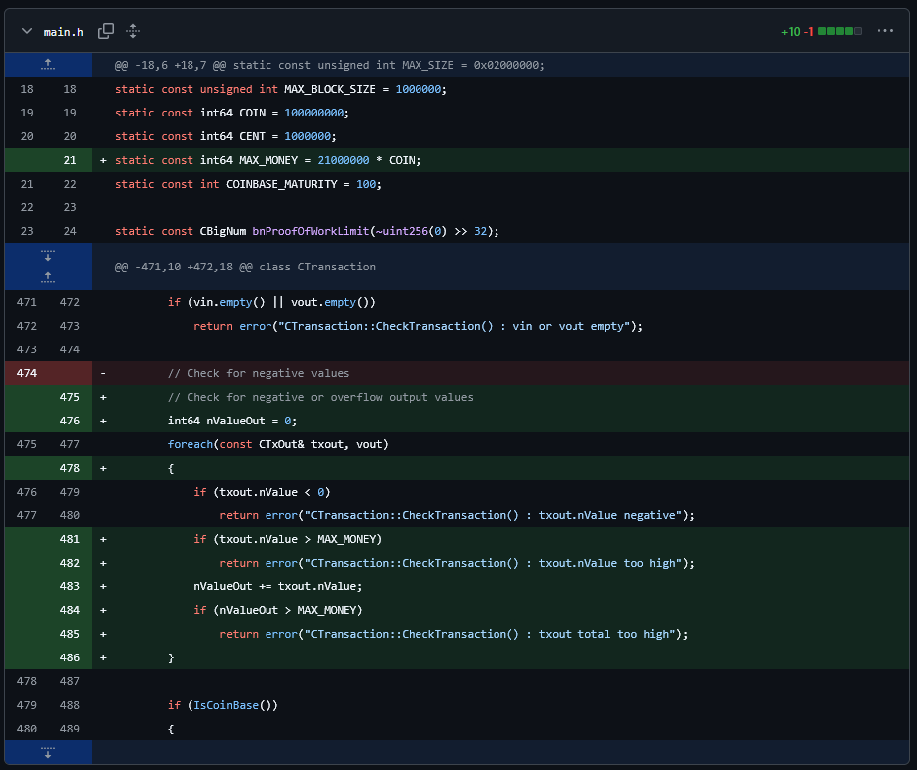This screenshot has height=770, width=917.
Task: Collapse the main.h file diff
Action: (27, 32)
